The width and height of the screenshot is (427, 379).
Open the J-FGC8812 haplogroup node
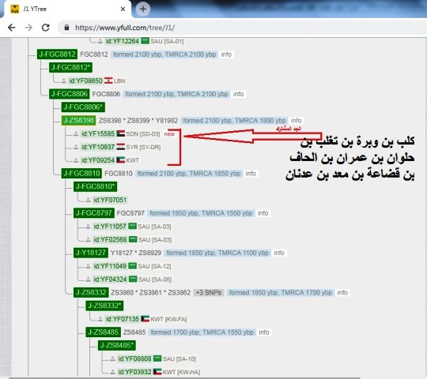click(57, 54)
